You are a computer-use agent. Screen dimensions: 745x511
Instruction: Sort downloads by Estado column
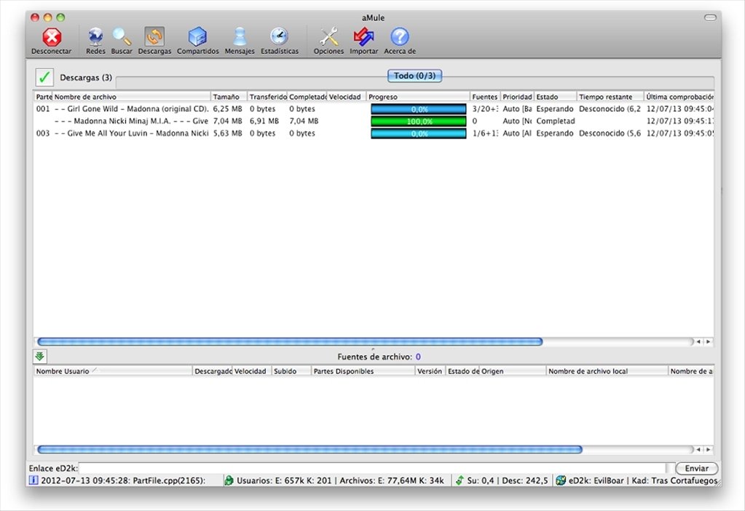(x=556, y=96)
